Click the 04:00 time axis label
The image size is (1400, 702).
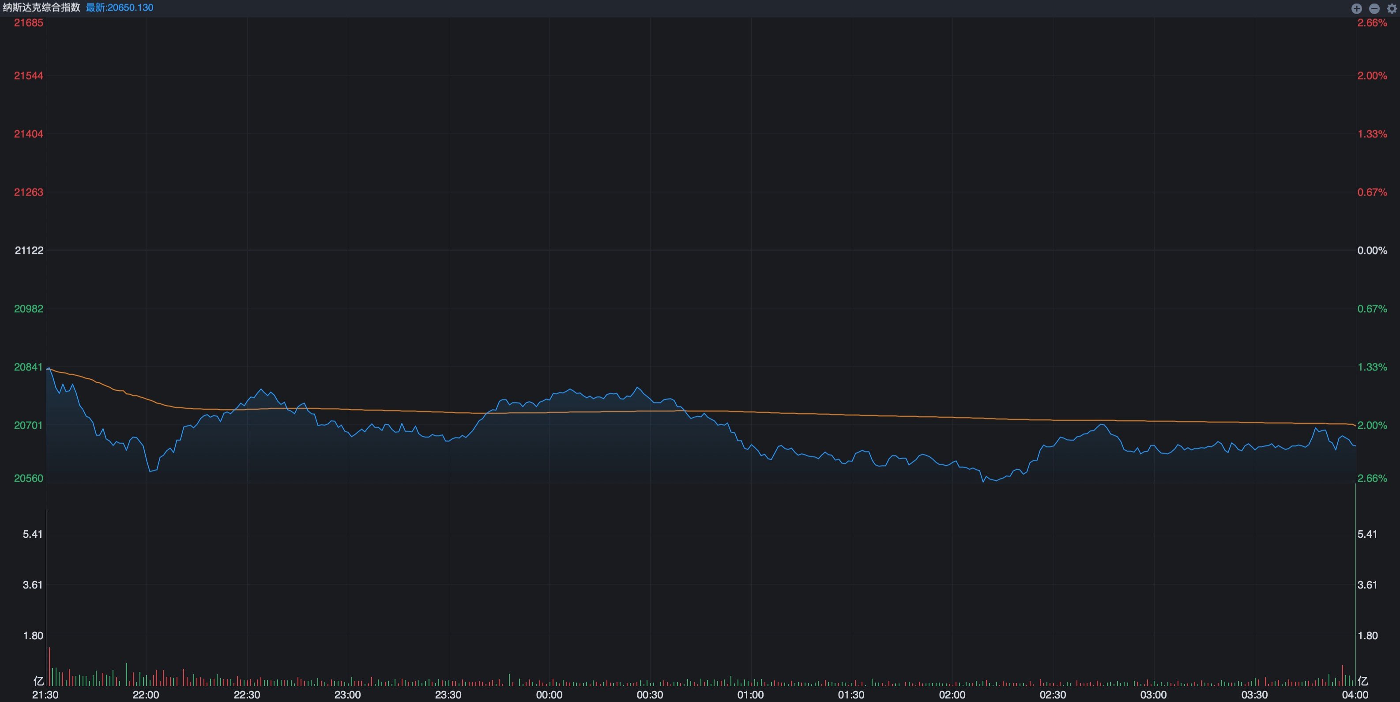click(x=1355, y=695)
